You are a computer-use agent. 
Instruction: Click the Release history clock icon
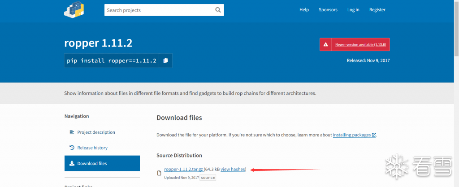(x=72, y=148)
